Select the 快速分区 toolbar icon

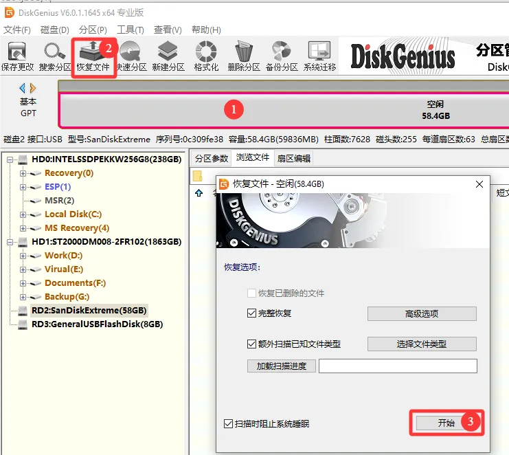pyautogui.click(x=131, y=56)
